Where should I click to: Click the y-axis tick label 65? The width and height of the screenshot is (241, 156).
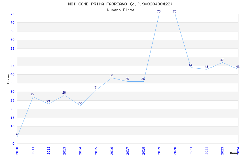12,31
